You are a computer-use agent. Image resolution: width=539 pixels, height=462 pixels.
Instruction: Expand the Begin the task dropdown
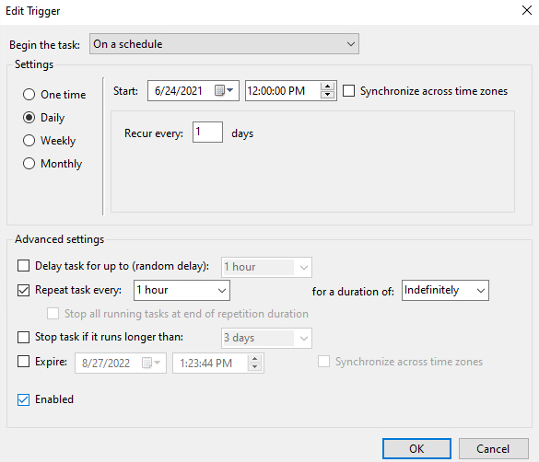[x=224, y=44]
